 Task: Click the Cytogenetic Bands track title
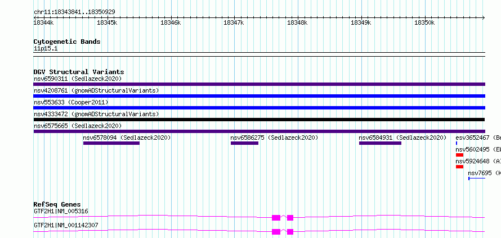pyautogui.click(x=67, y=42)
